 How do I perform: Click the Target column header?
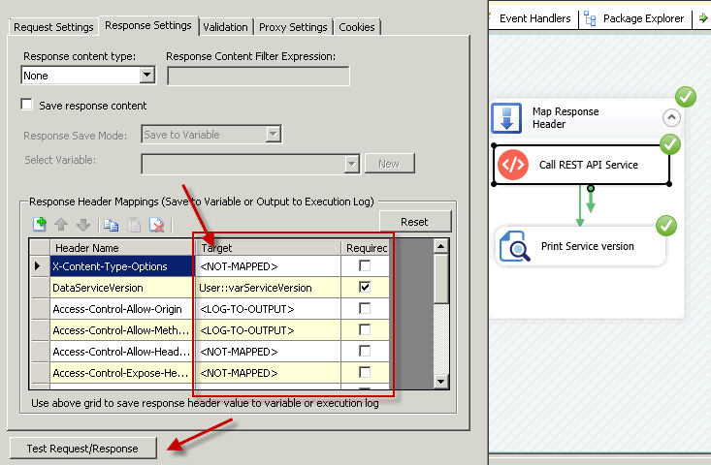tap(268, 248)
